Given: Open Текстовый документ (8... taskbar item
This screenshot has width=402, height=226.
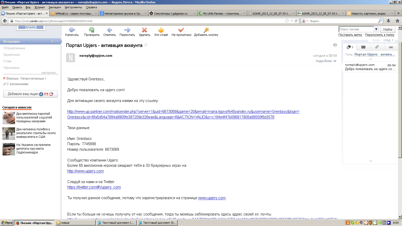Looking at the screenshot, I should [158, 223].
